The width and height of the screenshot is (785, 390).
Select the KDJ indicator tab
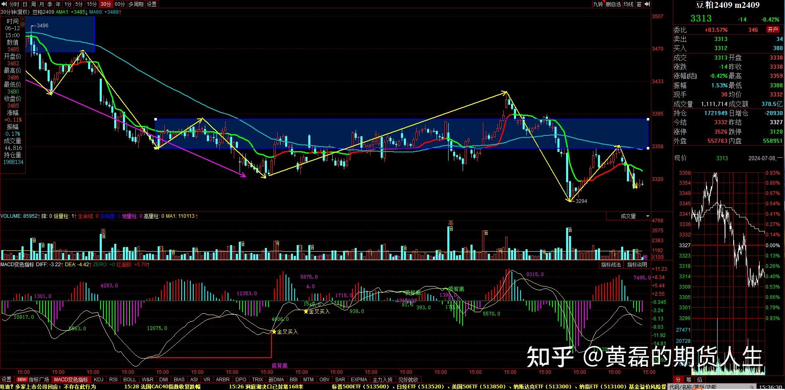coord(98,379)
